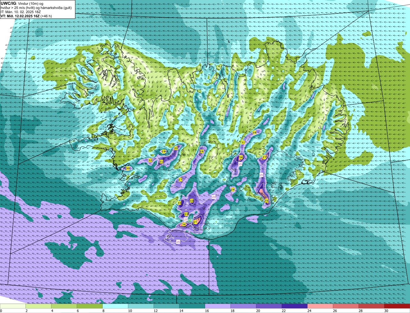410x313 pixels.
Task: Click the legend tick label '24'
Action: tap(309, 311)
